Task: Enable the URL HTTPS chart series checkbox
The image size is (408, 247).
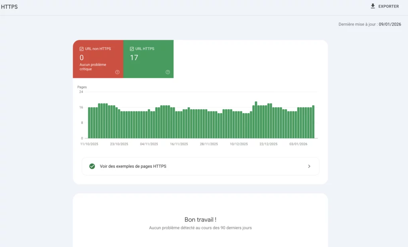Action: point(131,48)
